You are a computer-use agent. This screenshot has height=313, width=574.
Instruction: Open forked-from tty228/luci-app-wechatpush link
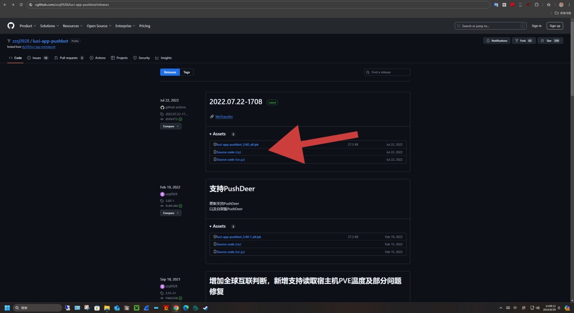[x=39, y=47]
